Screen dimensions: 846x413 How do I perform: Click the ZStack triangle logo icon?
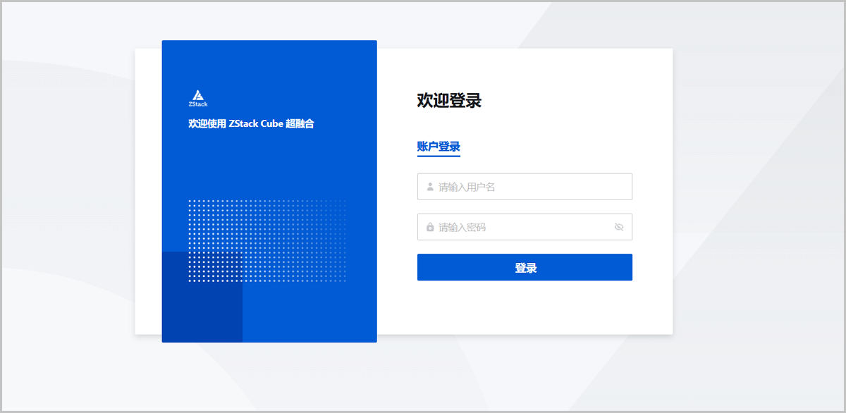(x=198, y=95)
